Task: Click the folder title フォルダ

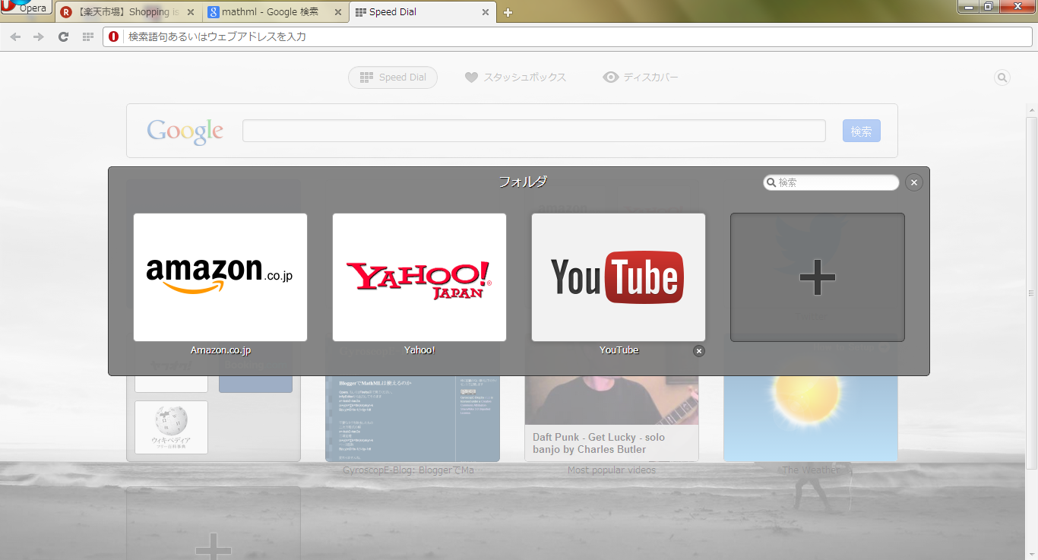Action: coord(523,182)
